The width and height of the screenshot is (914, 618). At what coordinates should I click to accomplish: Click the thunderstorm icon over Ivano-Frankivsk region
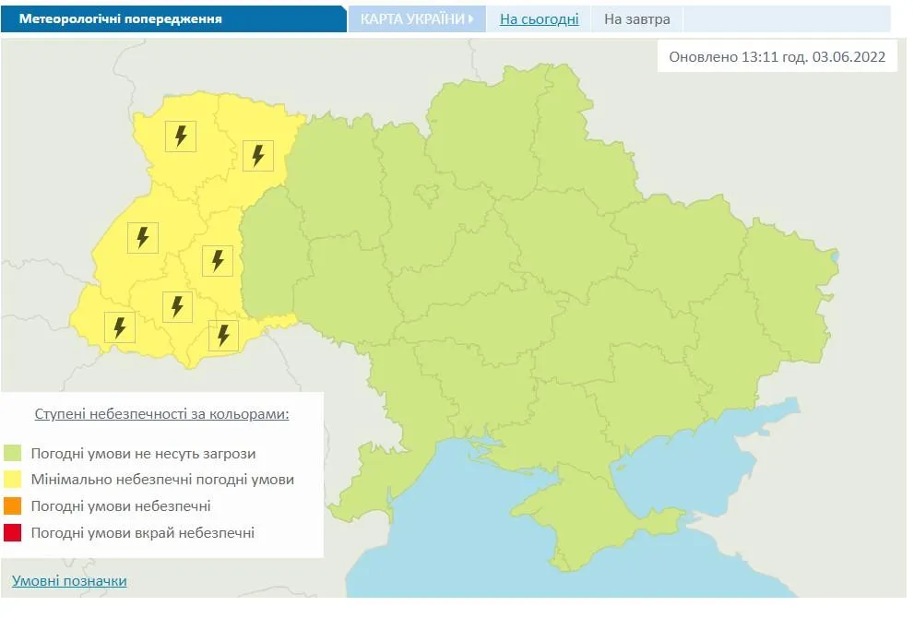[178, 305]
